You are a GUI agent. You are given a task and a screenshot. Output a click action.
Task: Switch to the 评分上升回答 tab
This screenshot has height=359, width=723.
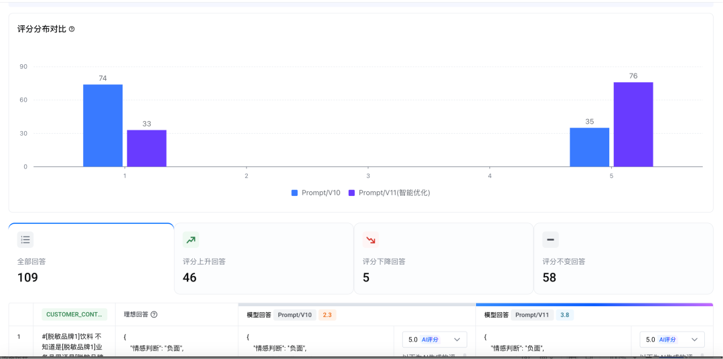coord(264,259)
